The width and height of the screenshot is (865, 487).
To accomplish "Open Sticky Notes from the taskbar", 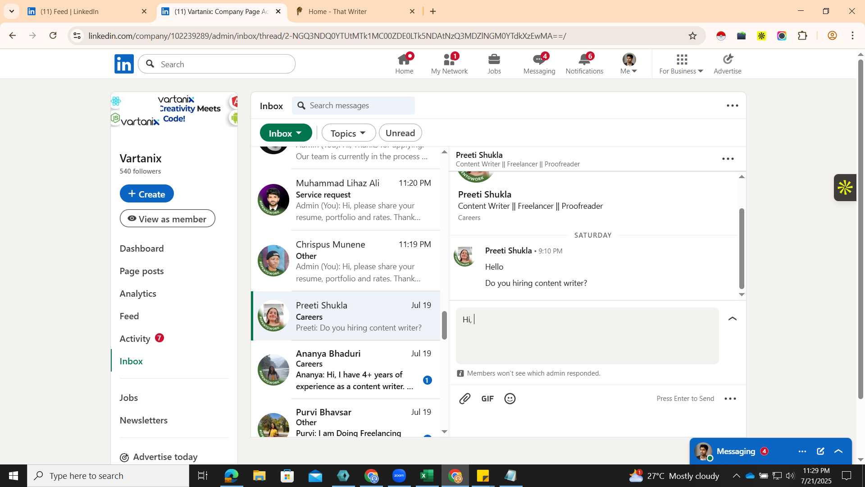I will [483, 476].
